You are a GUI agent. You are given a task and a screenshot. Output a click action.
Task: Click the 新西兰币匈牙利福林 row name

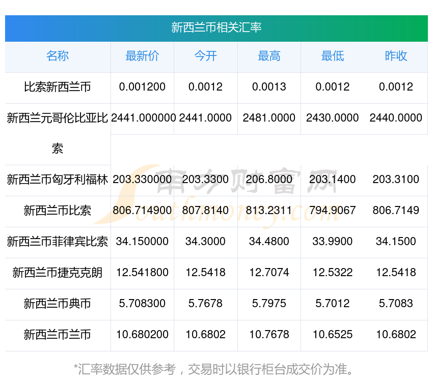click(x=58, y=180)
